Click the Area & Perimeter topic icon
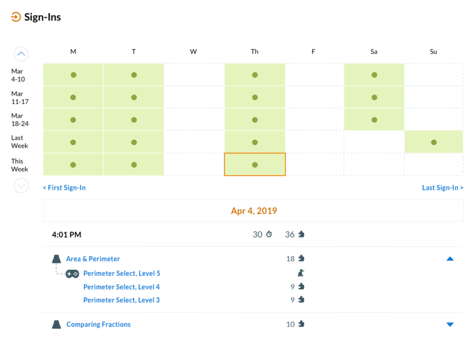This screenshot has height=343, width=474. point(56,259)
